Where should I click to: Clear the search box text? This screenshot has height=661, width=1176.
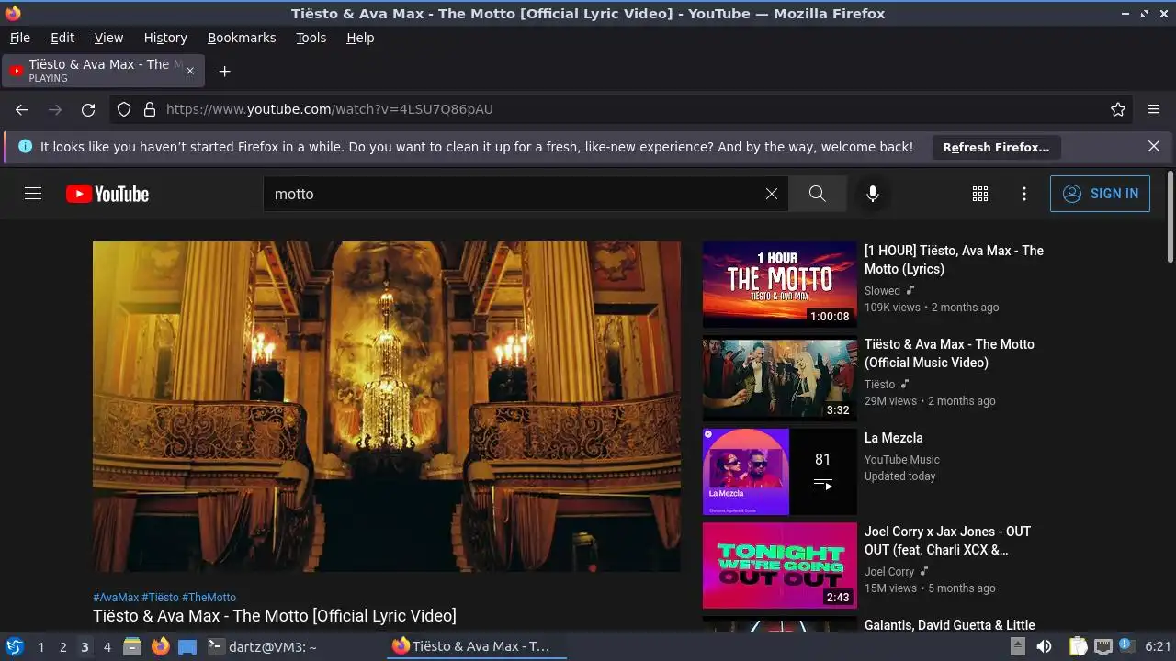click(772, 194)
